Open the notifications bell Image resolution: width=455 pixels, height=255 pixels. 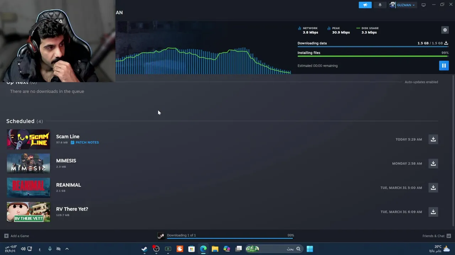click(x=380, y=5)
